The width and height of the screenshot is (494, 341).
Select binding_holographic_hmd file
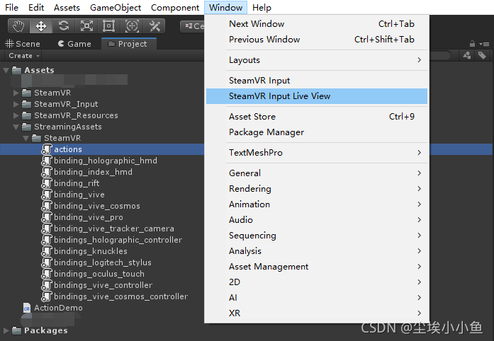(99, 161)
